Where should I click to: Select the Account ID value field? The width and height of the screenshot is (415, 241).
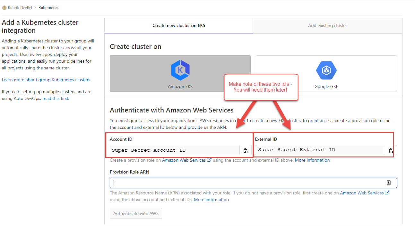[175, 150]
